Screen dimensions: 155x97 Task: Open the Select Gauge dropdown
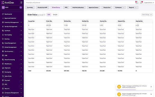tap(147, 14)
